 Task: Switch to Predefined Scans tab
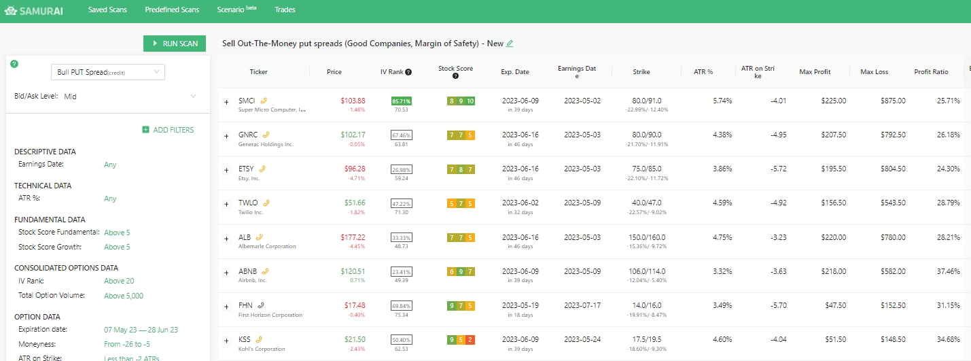[172, 10]
